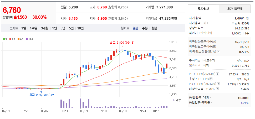The image size is (255, 119).
Task: Click the +30.00% change rate value
Action: click(x=38, y=17)
